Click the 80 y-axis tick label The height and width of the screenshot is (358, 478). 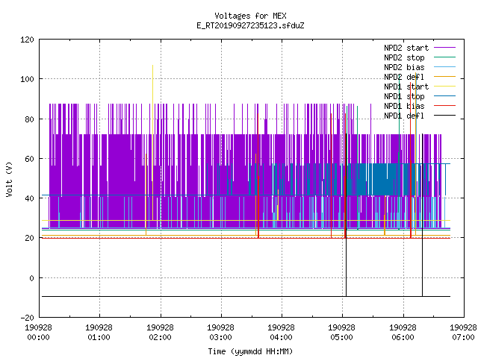29,119
